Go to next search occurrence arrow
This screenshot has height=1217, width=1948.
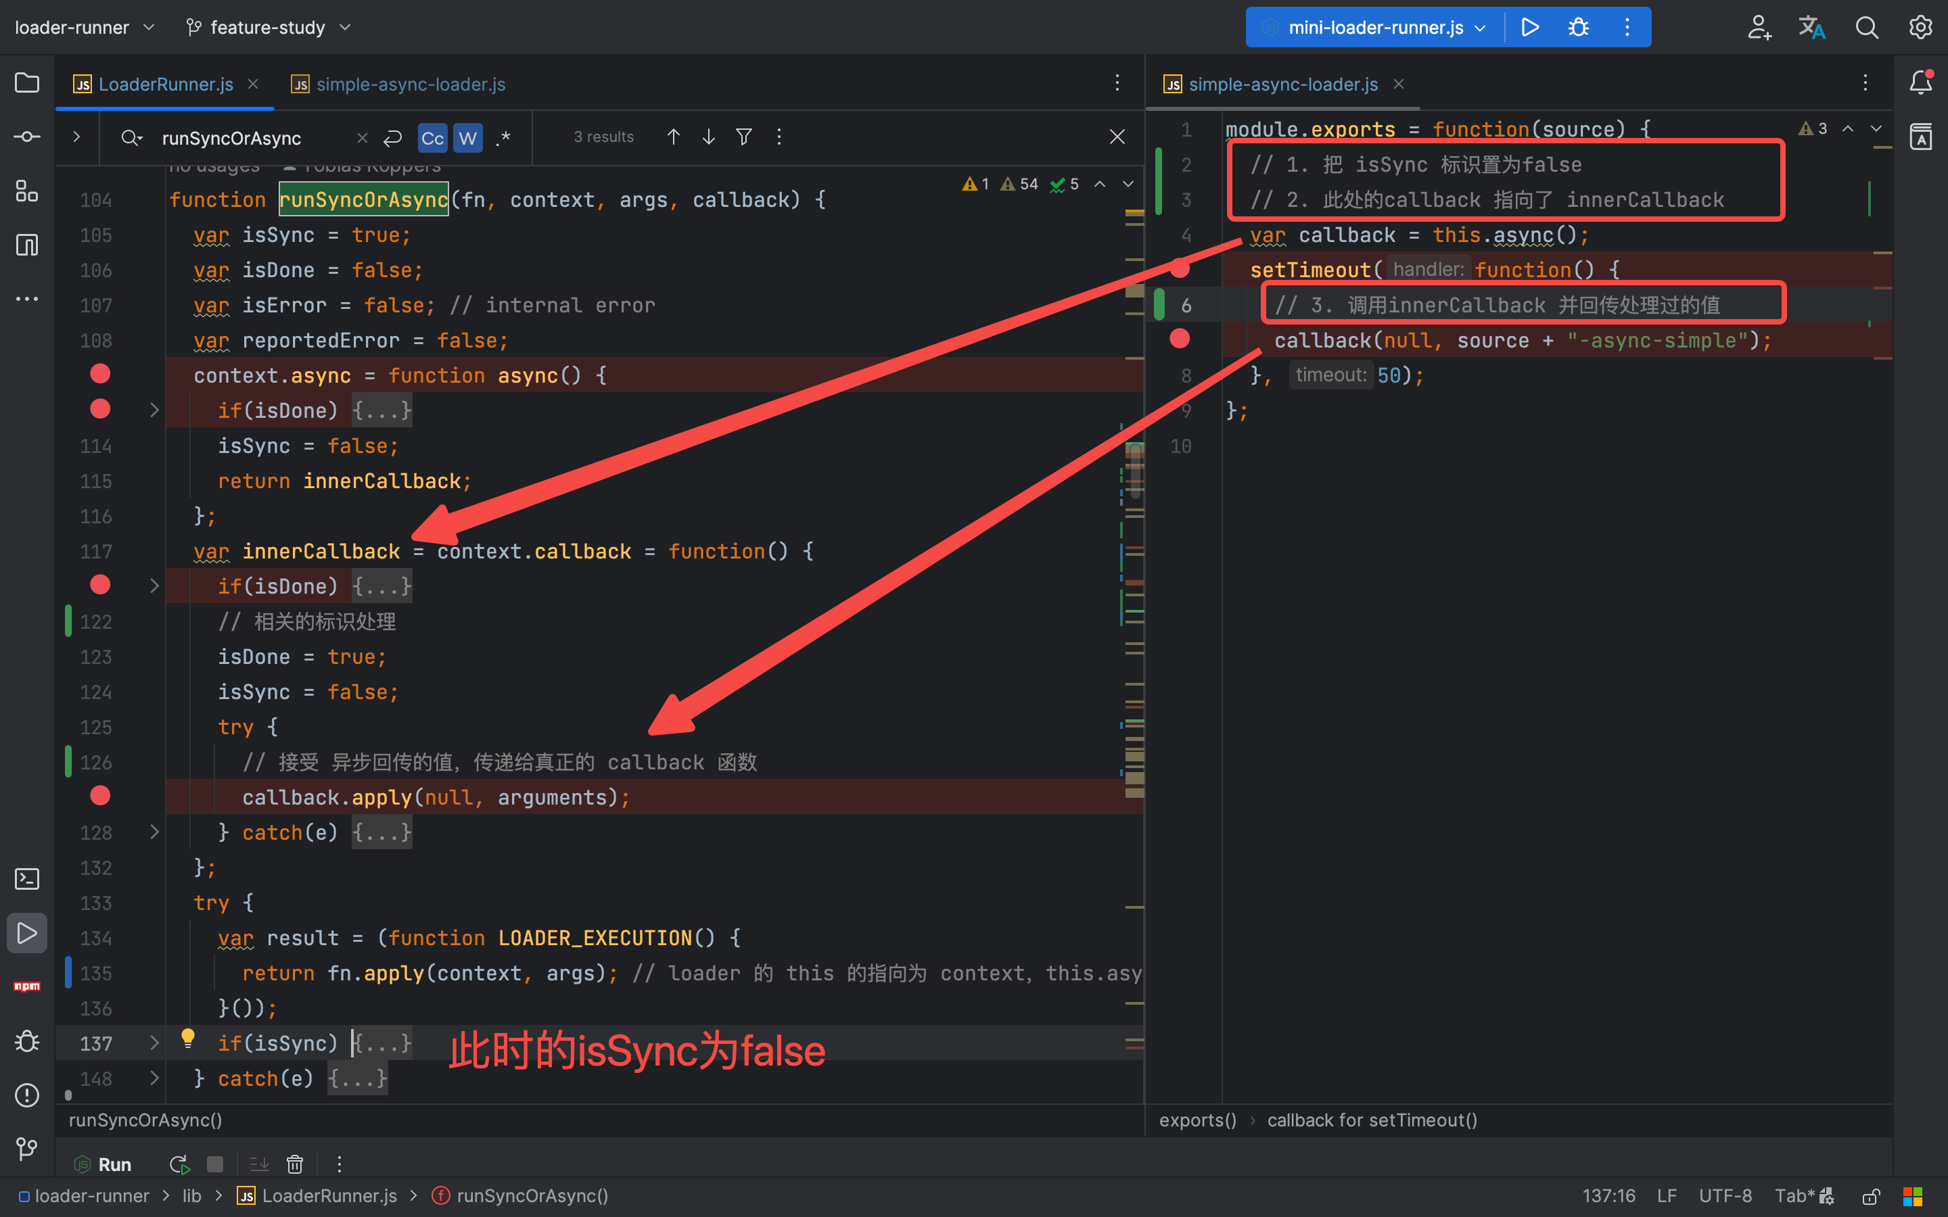point(708,137)
